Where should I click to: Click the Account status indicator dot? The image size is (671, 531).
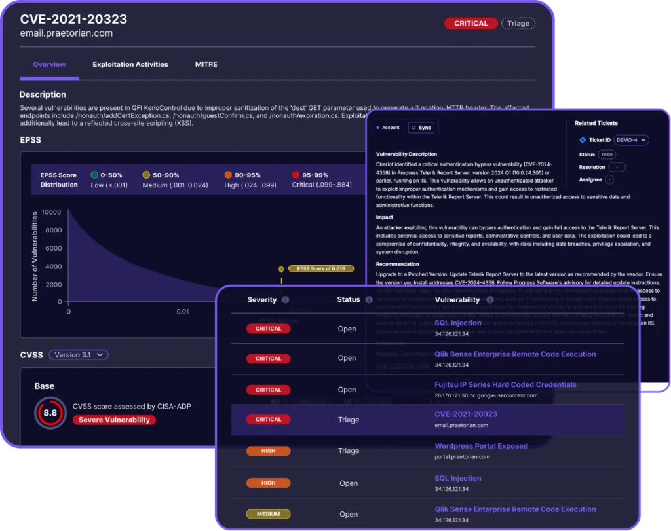pos(378,128)
